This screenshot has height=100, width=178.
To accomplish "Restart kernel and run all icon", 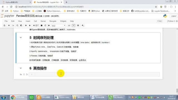I will pos(49,26).
